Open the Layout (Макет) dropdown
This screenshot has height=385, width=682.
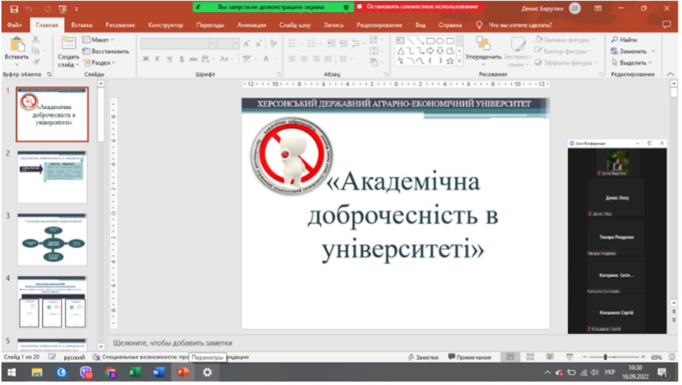pos(98,40)
